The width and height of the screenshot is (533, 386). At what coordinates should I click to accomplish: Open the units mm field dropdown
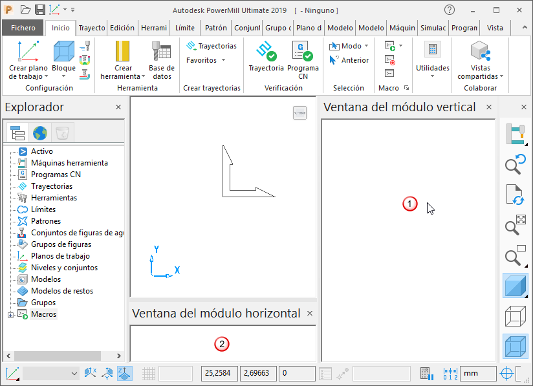pyautogui.click(x=478, y=374)
